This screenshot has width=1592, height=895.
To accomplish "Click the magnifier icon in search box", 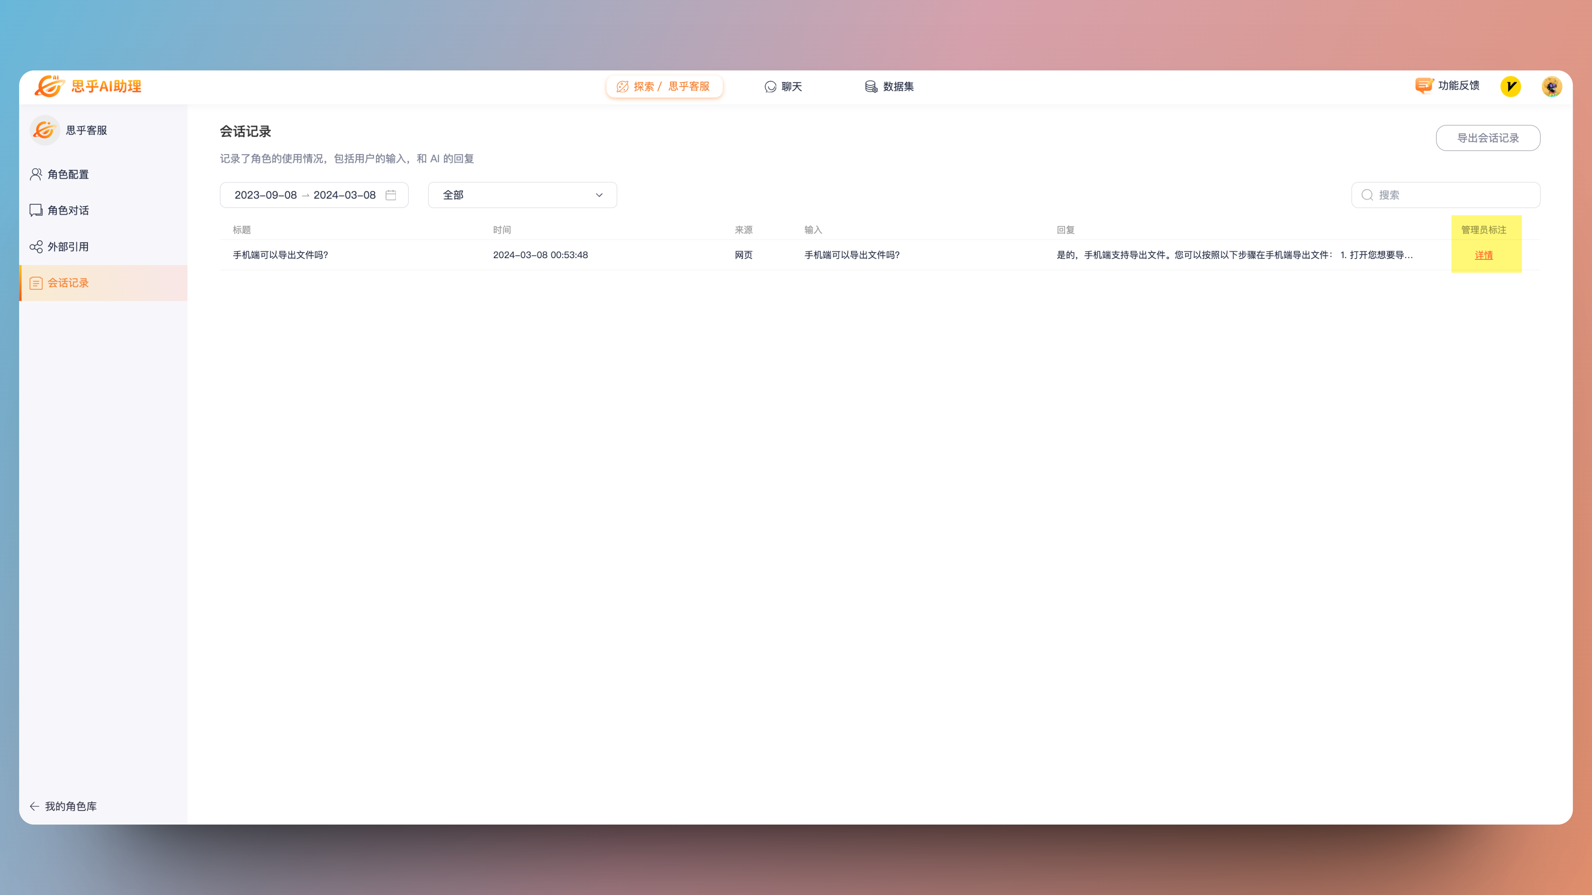I will (1367, 195).
